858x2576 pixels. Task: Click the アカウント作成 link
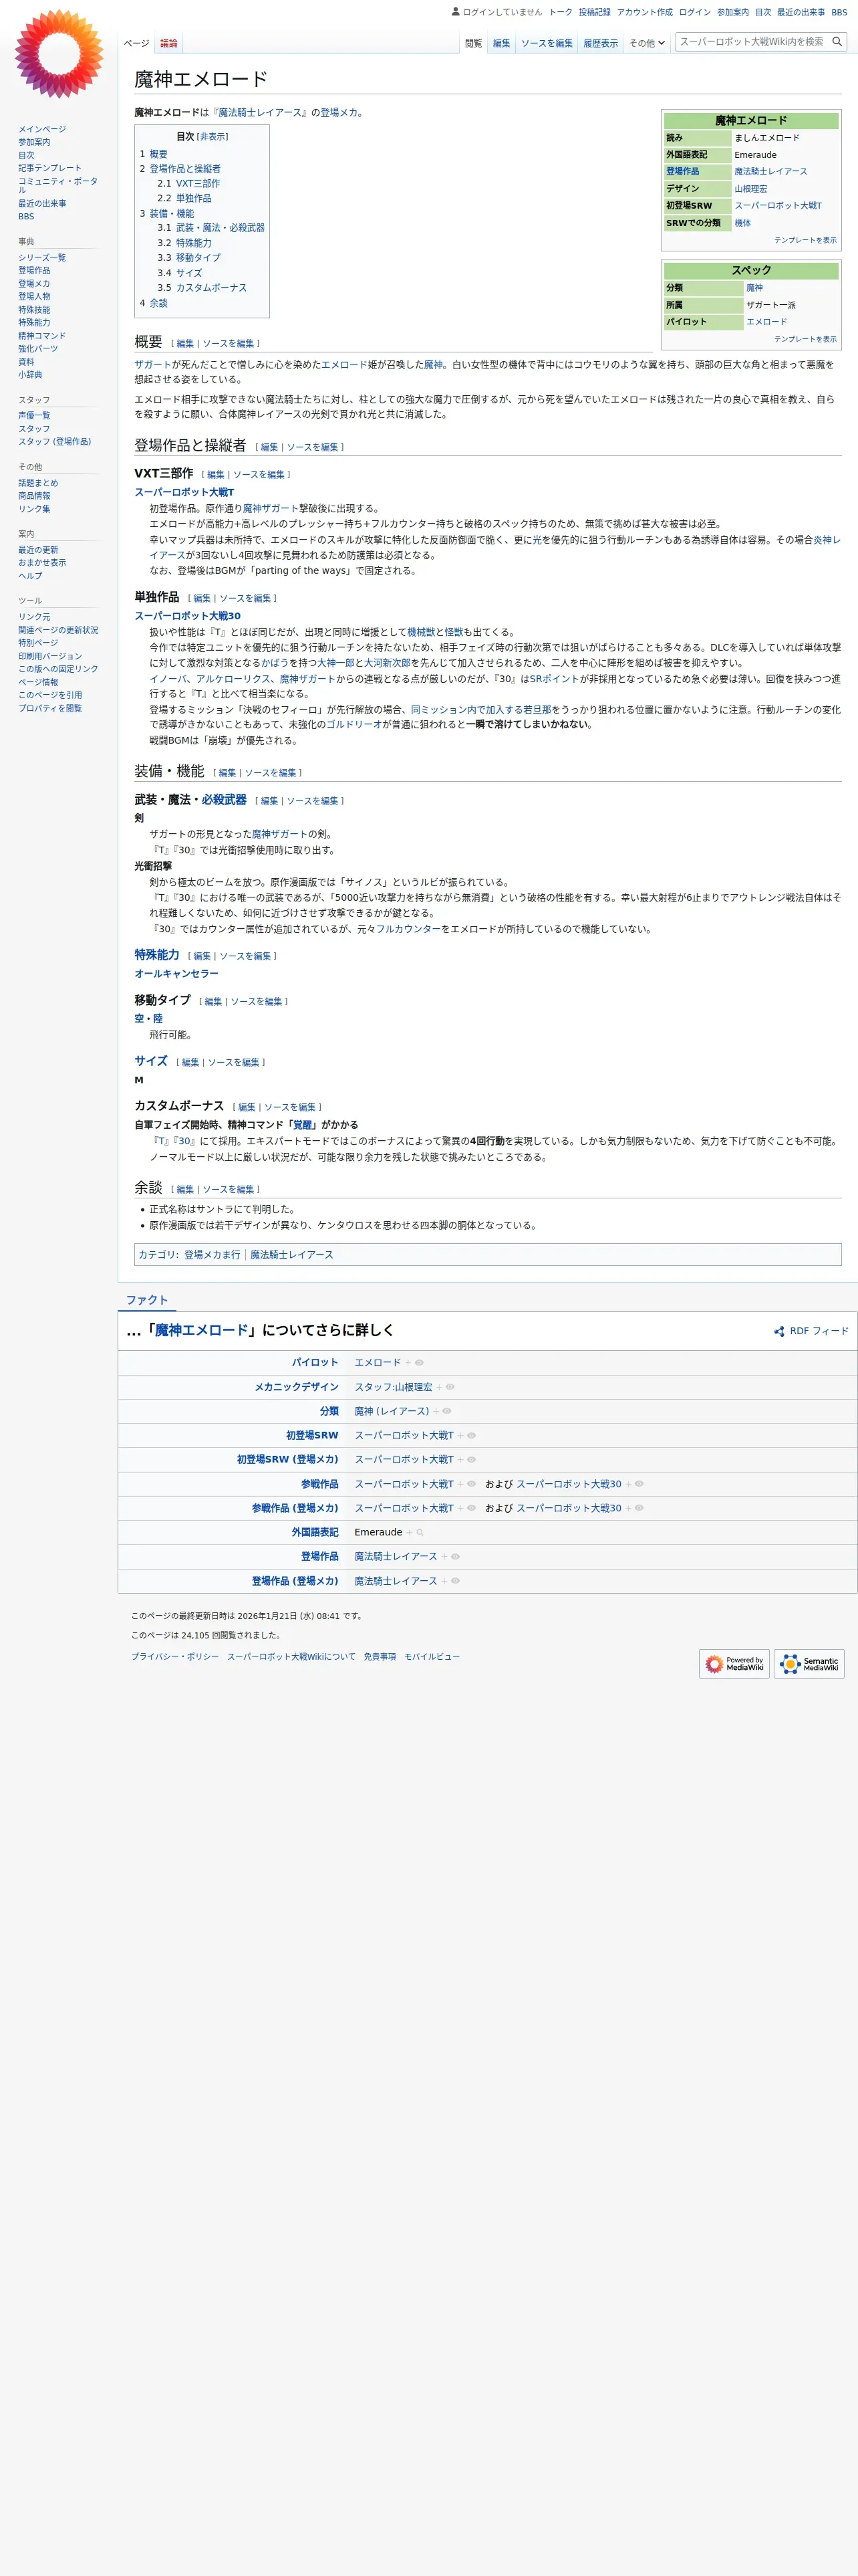[x=644, y=12]
